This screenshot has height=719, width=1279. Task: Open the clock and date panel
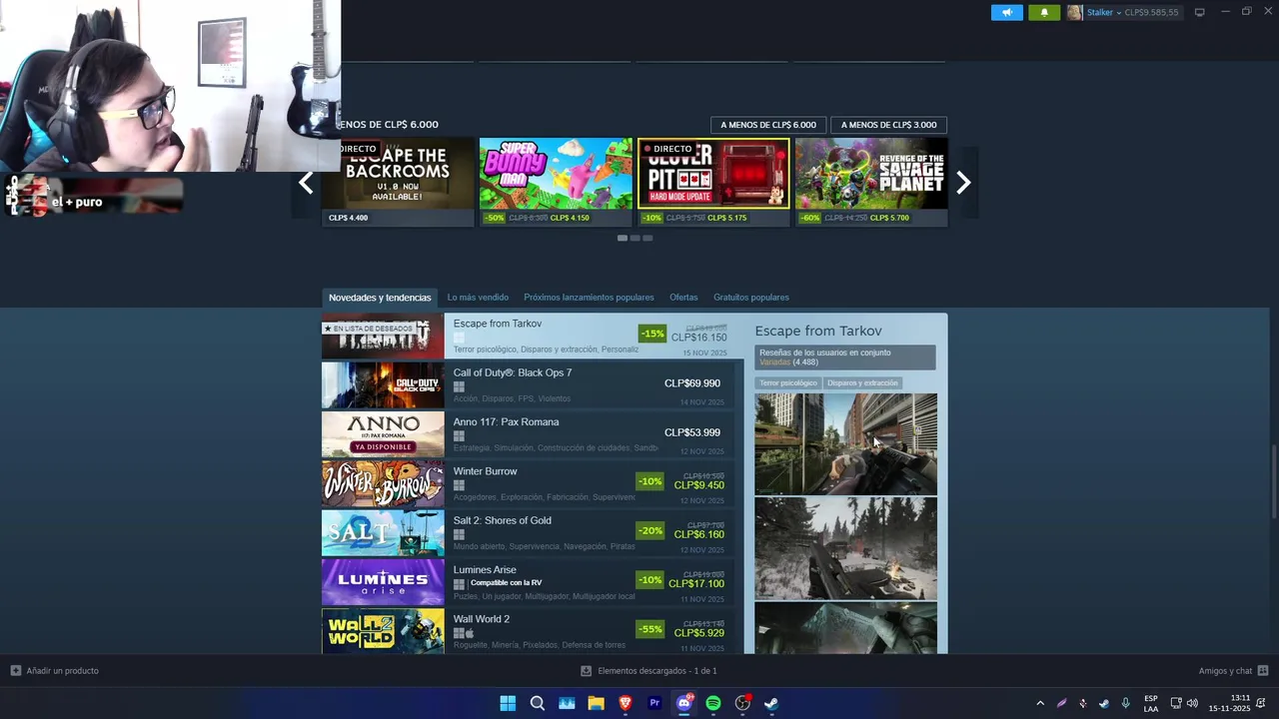click(x=1229, y=703)
